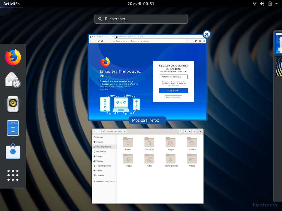The width and height of the screenshot is (282, 211).
Task: Select the first workspace thumbnail
Action: pyautogui.click(x=279, y=43)
